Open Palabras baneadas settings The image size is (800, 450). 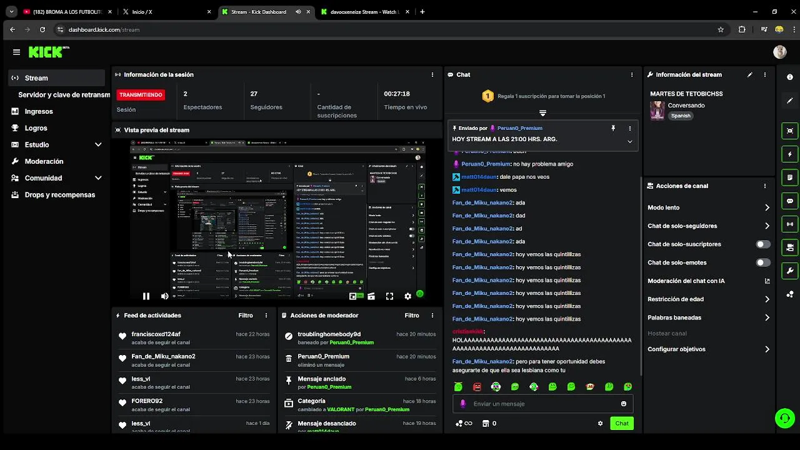[x=709, y=317]
